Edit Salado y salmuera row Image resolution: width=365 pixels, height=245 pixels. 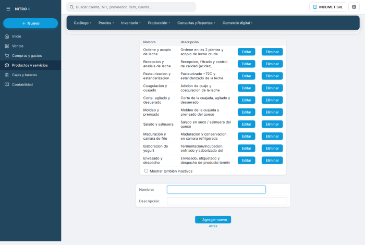pos(246,124)
